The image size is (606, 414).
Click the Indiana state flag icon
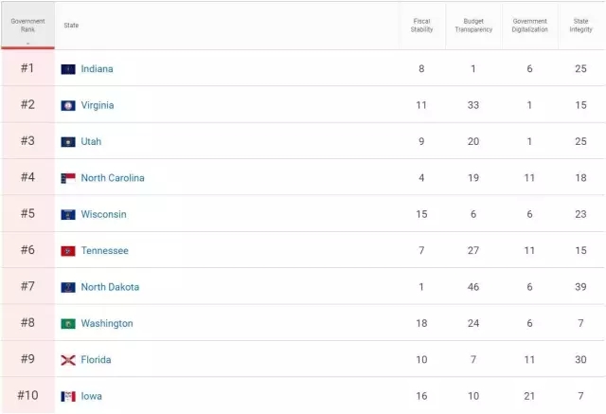68,69
